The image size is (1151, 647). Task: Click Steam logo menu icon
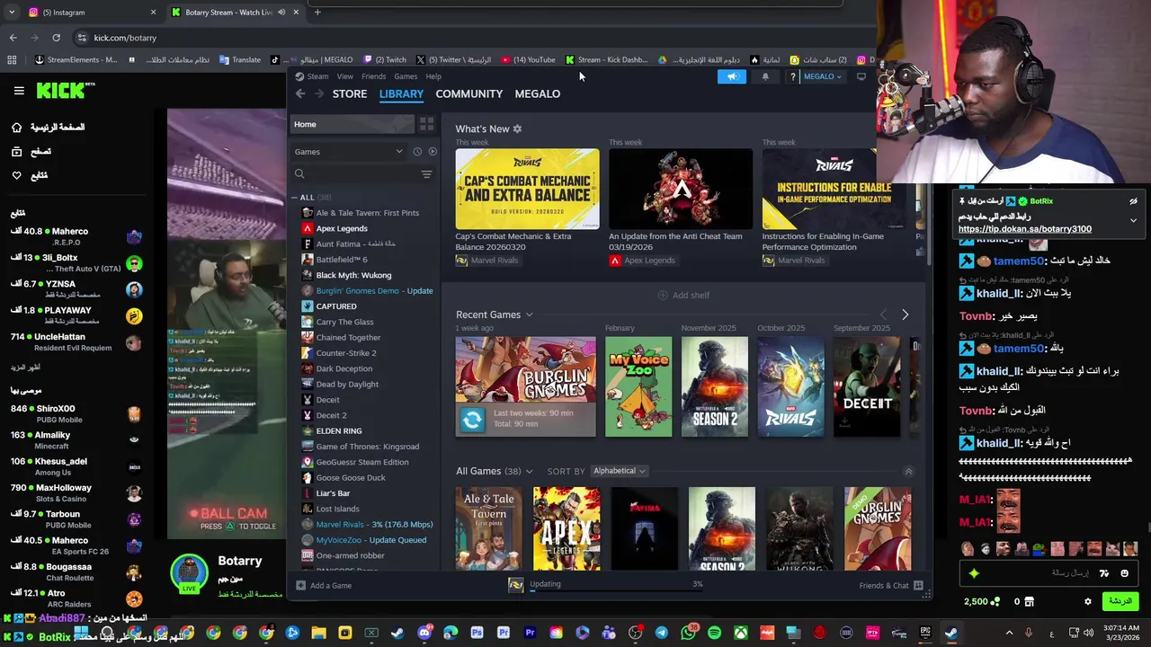point(299,76)
